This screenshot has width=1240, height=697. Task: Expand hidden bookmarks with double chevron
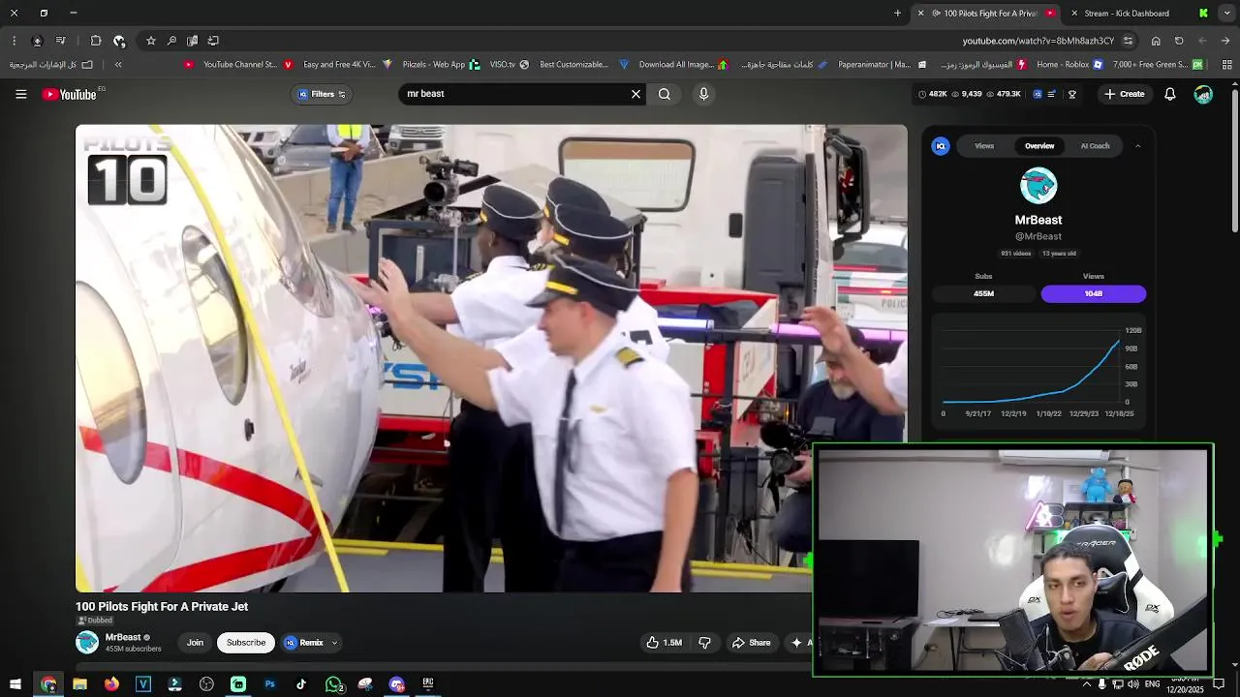(118, 65)
